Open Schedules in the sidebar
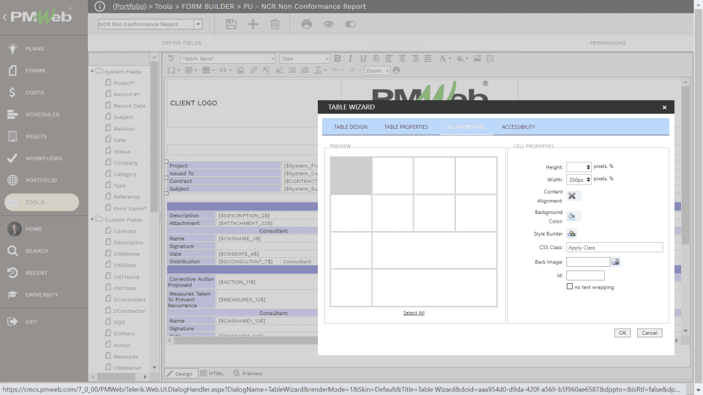 click(x=42, y=115)
